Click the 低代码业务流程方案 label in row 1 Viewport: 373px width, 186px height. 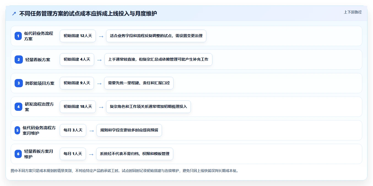(x=39, y=36)
